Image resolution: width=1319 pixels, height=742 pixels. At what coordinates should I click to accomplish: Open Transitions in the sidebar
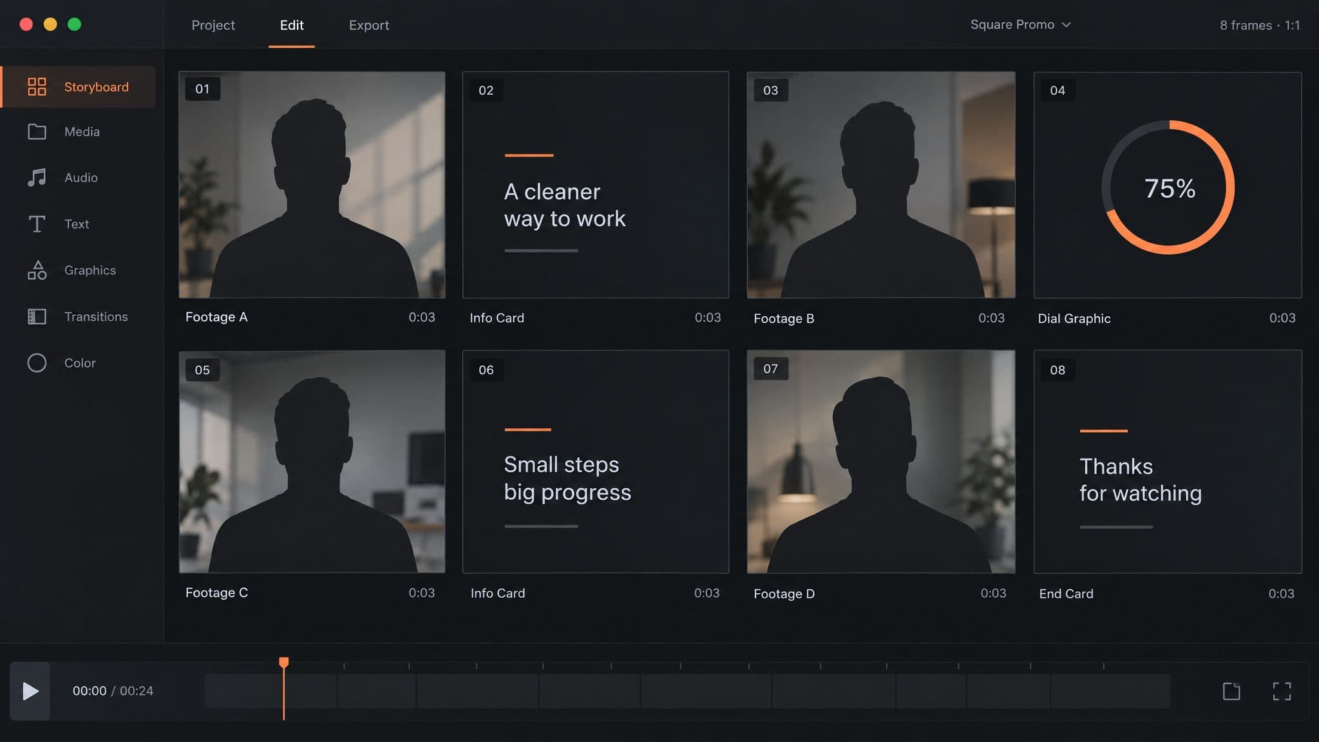point(96,316)
